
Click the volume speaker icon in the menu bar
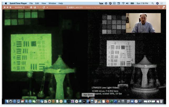127,3
